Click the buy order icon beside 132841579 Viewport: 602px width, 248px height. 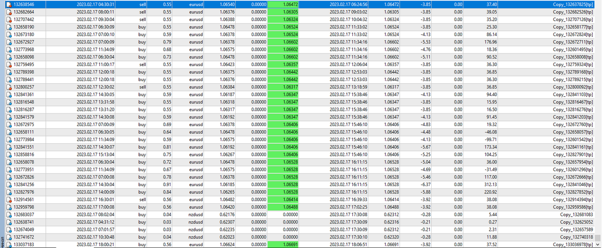pos(9,117)
